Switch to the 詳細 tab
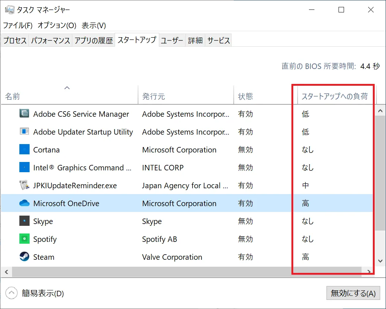 click(195, 40)
